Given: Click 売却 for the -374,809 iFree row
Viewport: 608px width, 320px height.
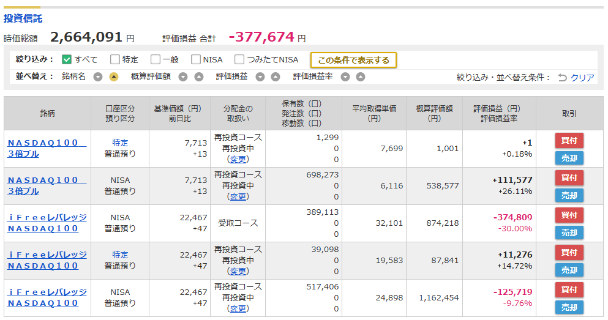Looking at the screenshot, I should 569,233.
